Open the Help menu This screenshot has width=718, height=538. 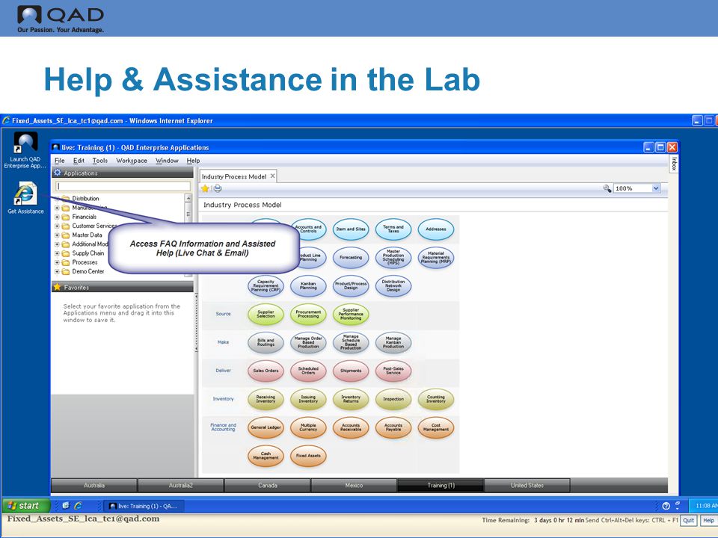[x=193, y=161]
